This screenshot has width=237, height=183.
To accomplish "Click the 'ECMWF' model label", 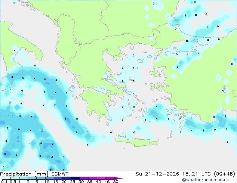I will (x=60, y=174).
